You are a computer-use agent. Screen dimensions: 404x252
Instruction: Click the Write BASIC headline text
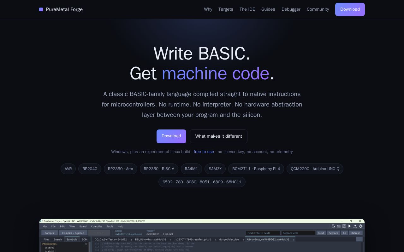tap(202, 54)
